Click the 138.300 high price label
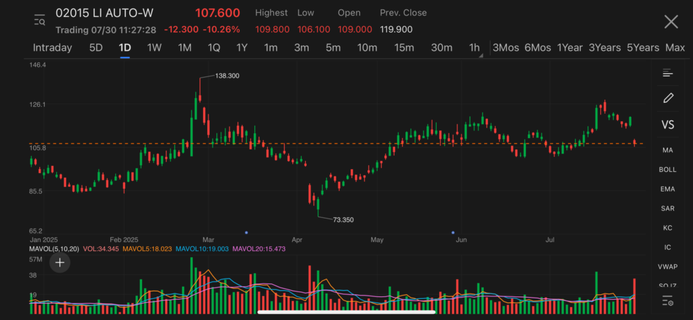Screen dimensions: 693x320 [x=227, y=76]
